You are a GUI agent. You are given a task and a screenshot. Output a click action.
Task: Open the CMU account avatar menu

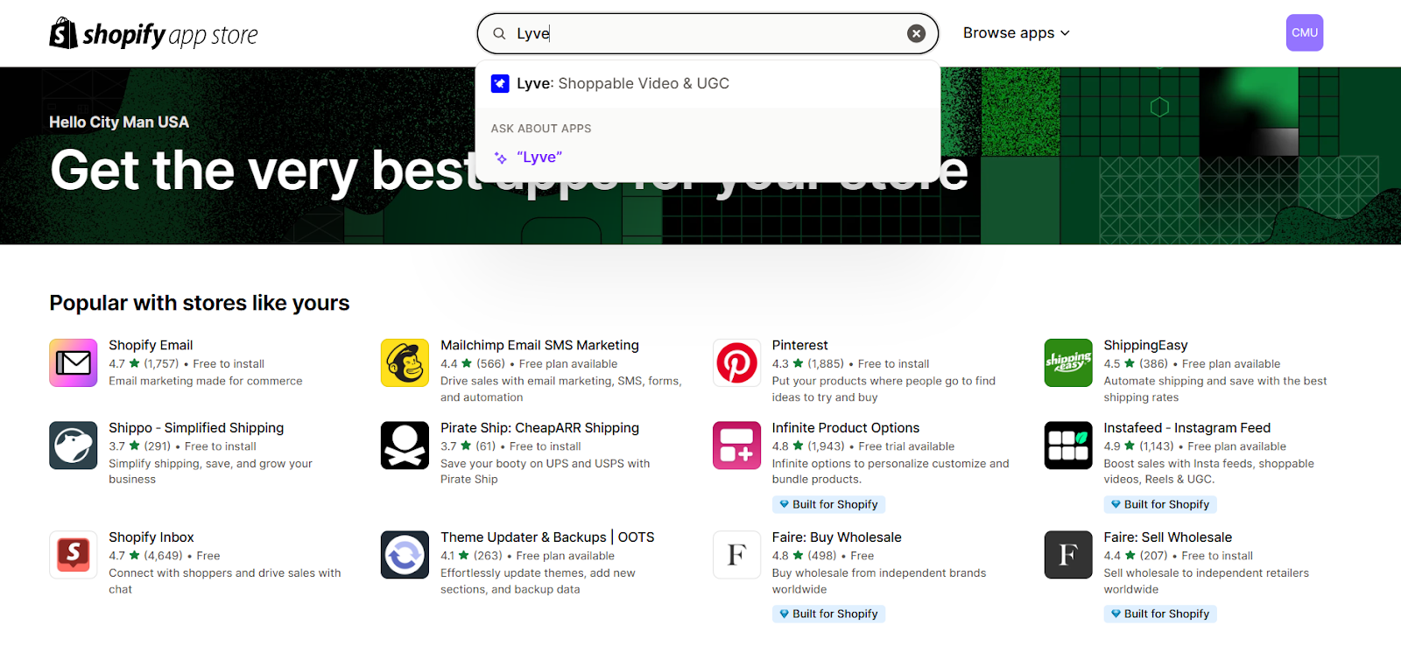coord(1304,33)
